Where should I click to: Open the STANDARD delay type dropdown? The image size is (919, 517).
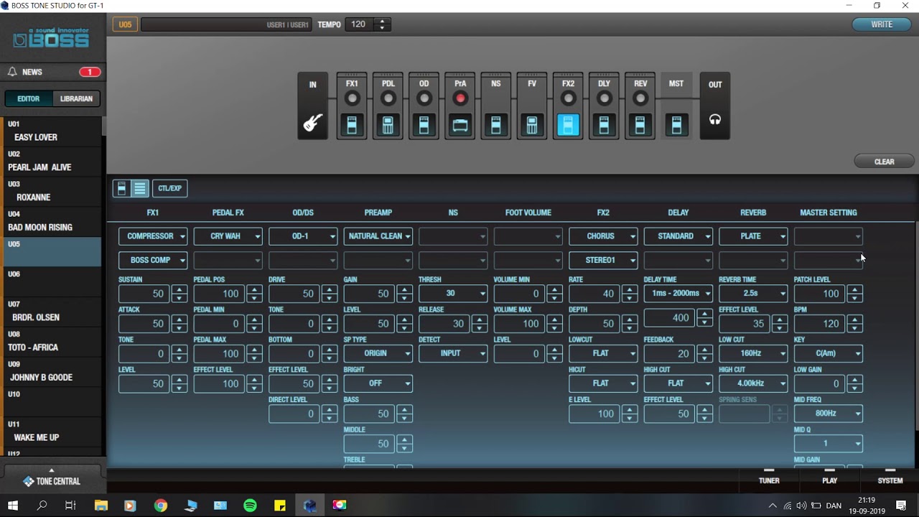tap(678, 236)
